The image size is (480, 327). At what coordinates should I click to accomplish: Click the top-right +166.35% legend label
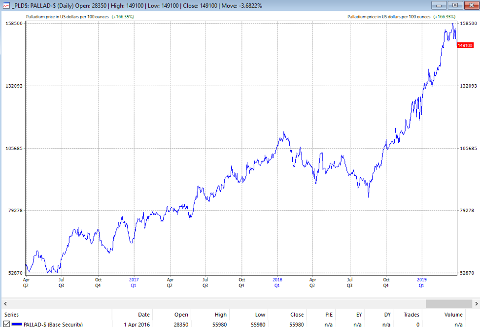pyautogui.click(x=444, y=17)
